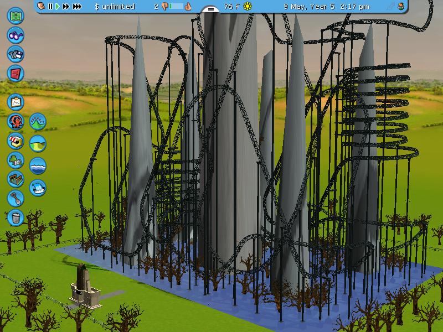Screen dimensions: 443x332
Task: Open the terrain shovel tools
Action: coord(16,198)
